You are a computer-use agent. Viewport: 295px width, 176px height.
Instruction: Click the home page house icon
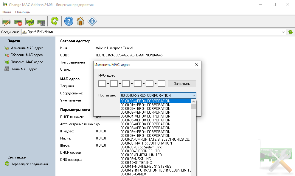pyautogui.click(x=80, y=21)
